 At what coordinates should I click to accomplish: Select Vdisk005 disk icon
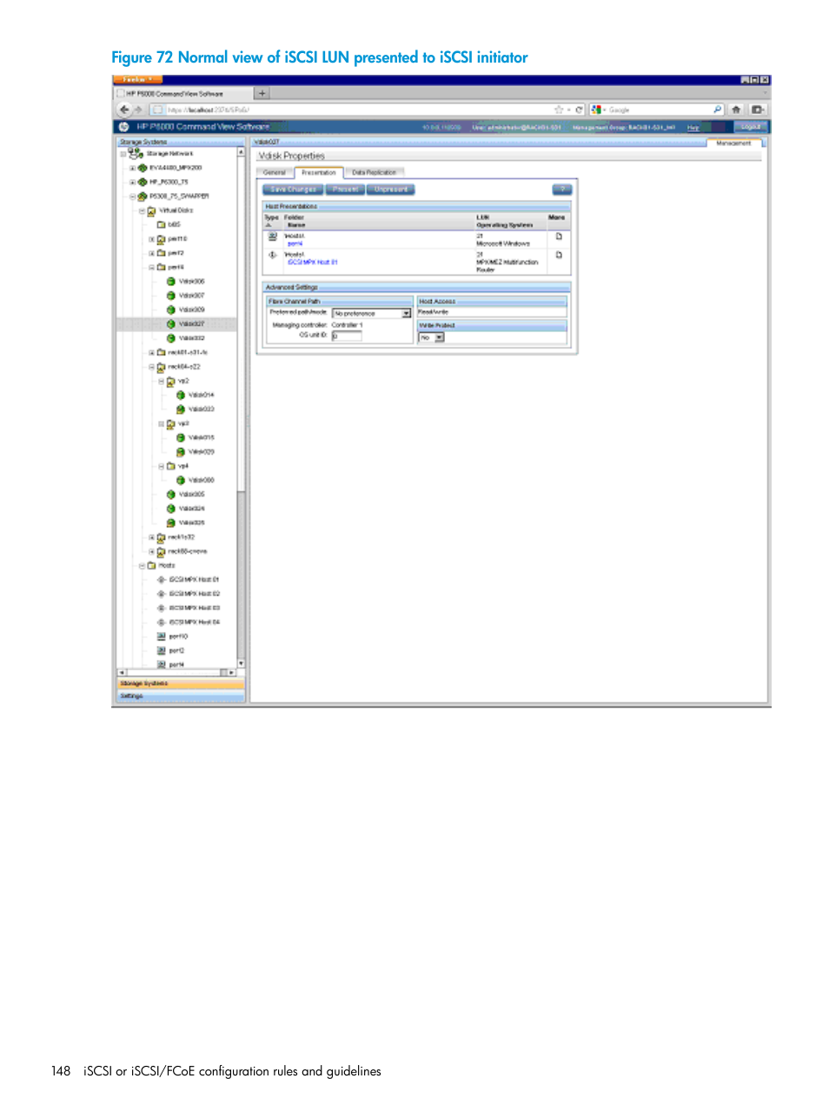click(171, 494)
